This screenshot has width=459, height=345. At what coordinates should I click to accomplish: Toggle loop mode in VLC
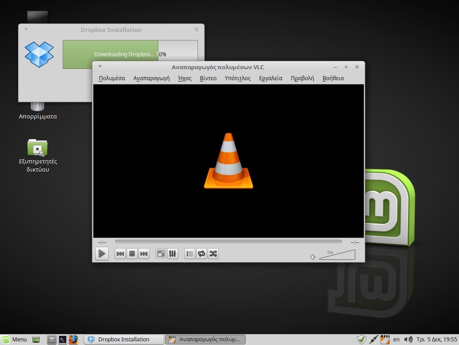click(202, 254)
